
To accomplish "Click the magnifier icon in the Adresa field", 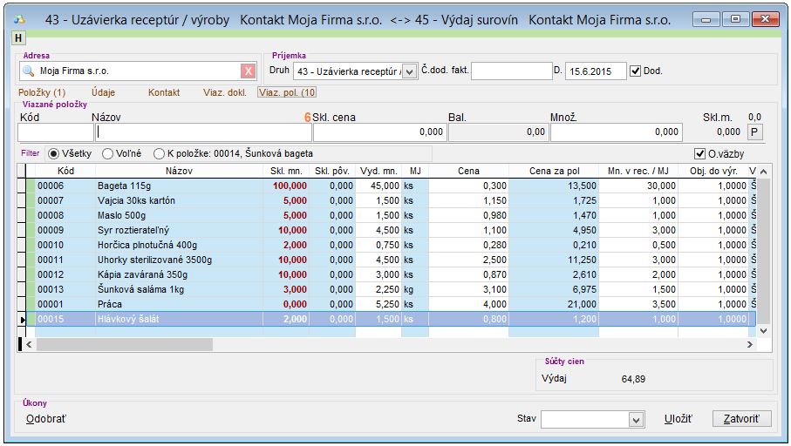I will click(28, 71).
